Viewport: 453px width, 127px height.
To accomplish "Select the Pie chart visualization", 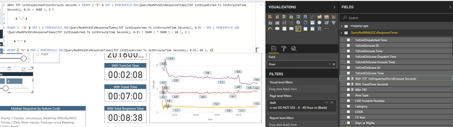I will pyautogui.click(x=298, y=23).
